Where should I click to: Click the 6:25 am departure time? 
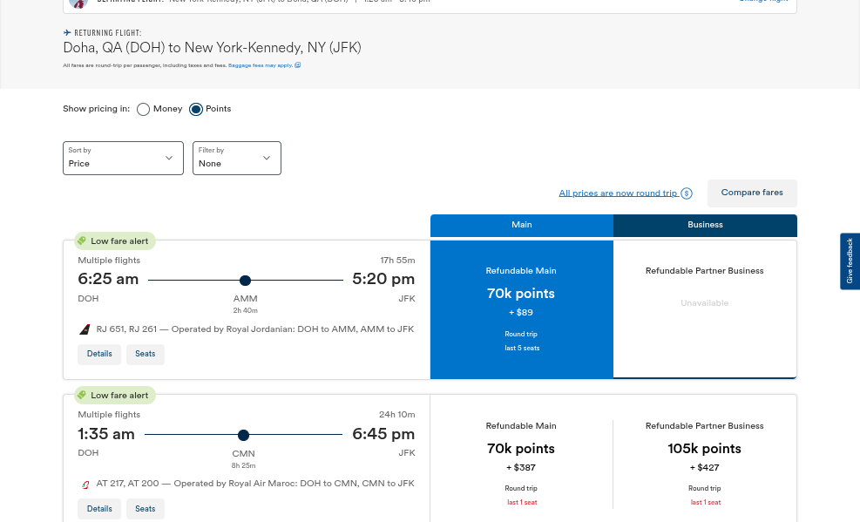(x=108, y=279)
